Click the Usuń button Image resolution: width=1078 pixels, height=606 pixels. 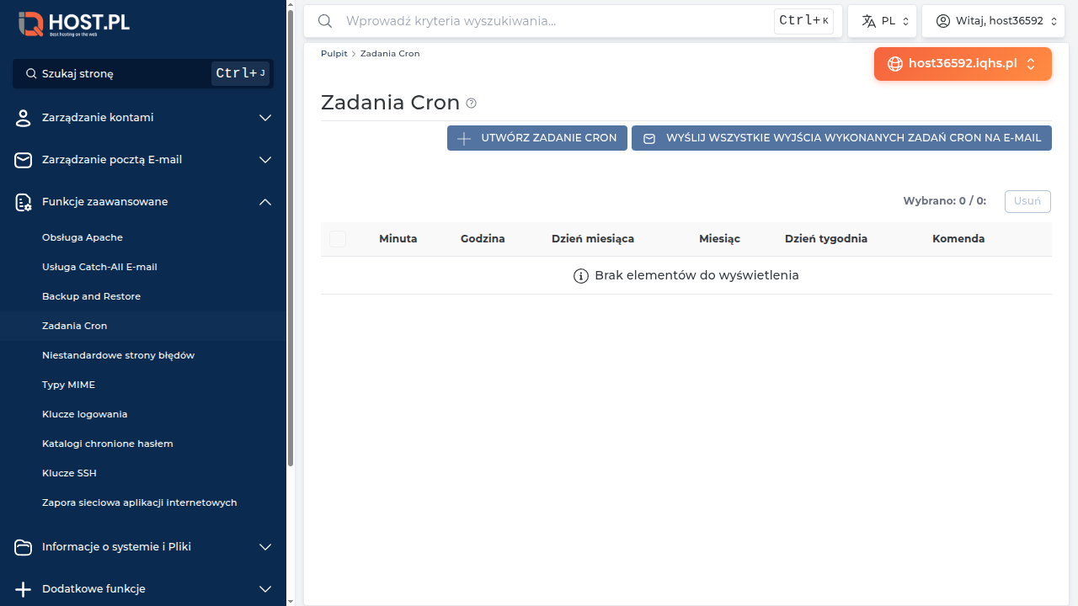point(1027,201)
